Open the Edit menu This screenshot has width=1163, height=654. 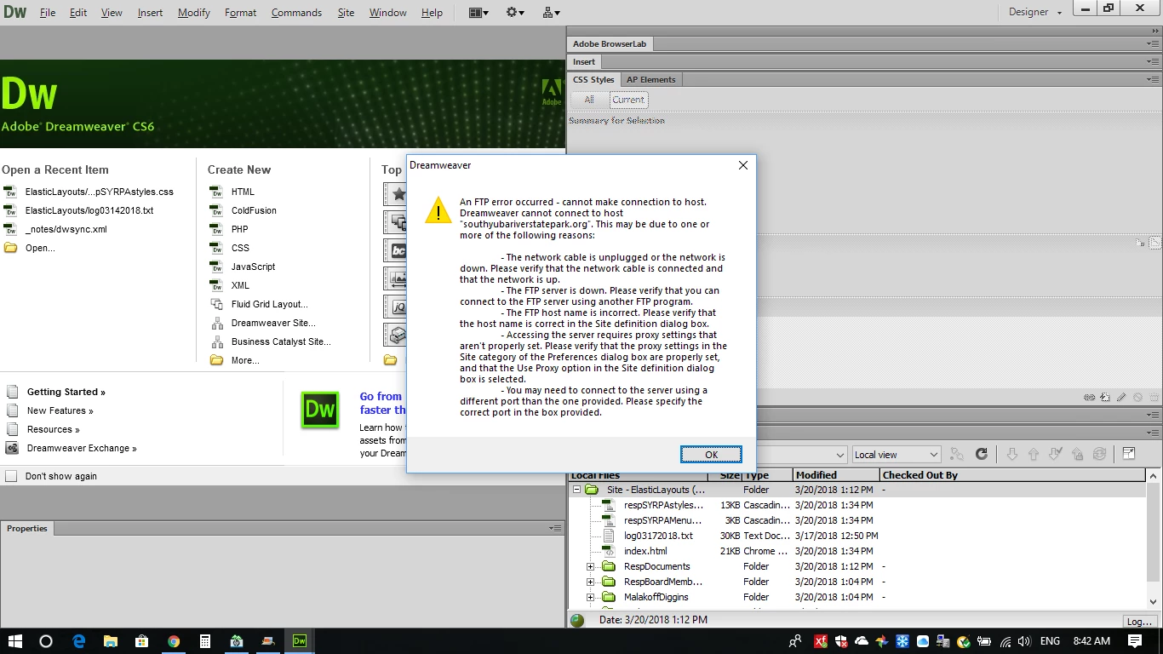(78, 13)
